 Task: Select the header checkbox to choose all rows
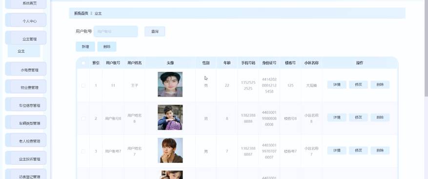tap(83, 63)
